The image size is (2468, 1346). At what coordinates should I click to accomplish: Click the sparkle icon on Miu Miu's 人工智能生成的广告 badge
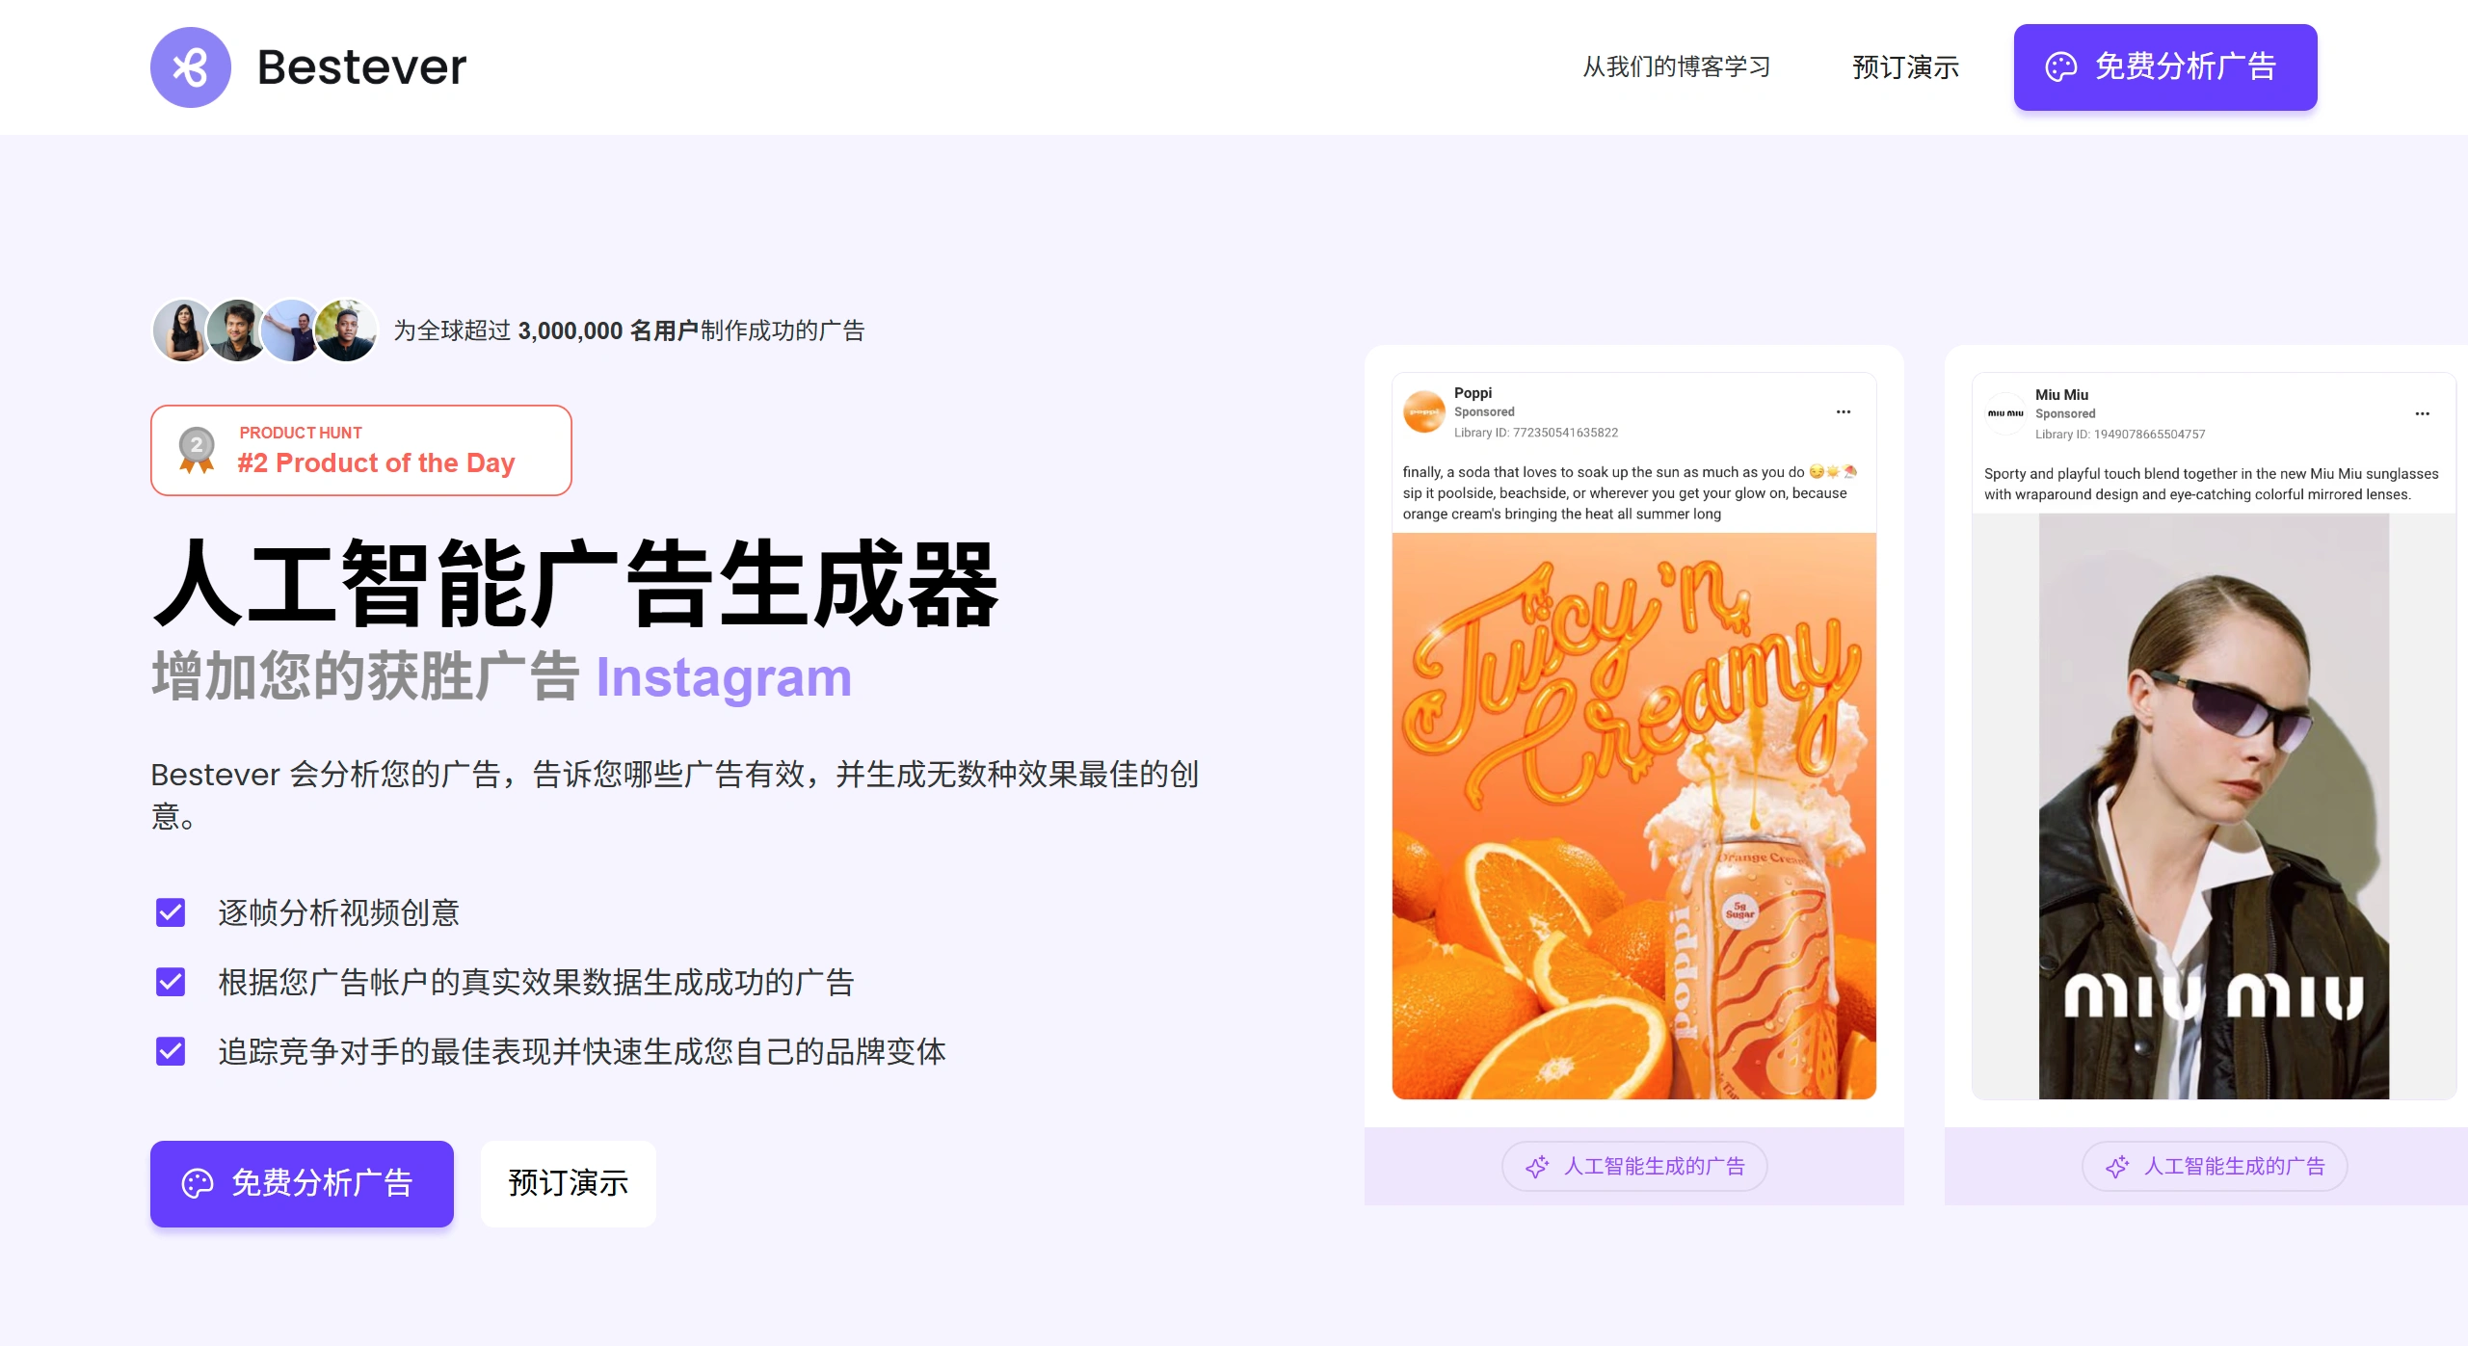pos(2116,1167)
